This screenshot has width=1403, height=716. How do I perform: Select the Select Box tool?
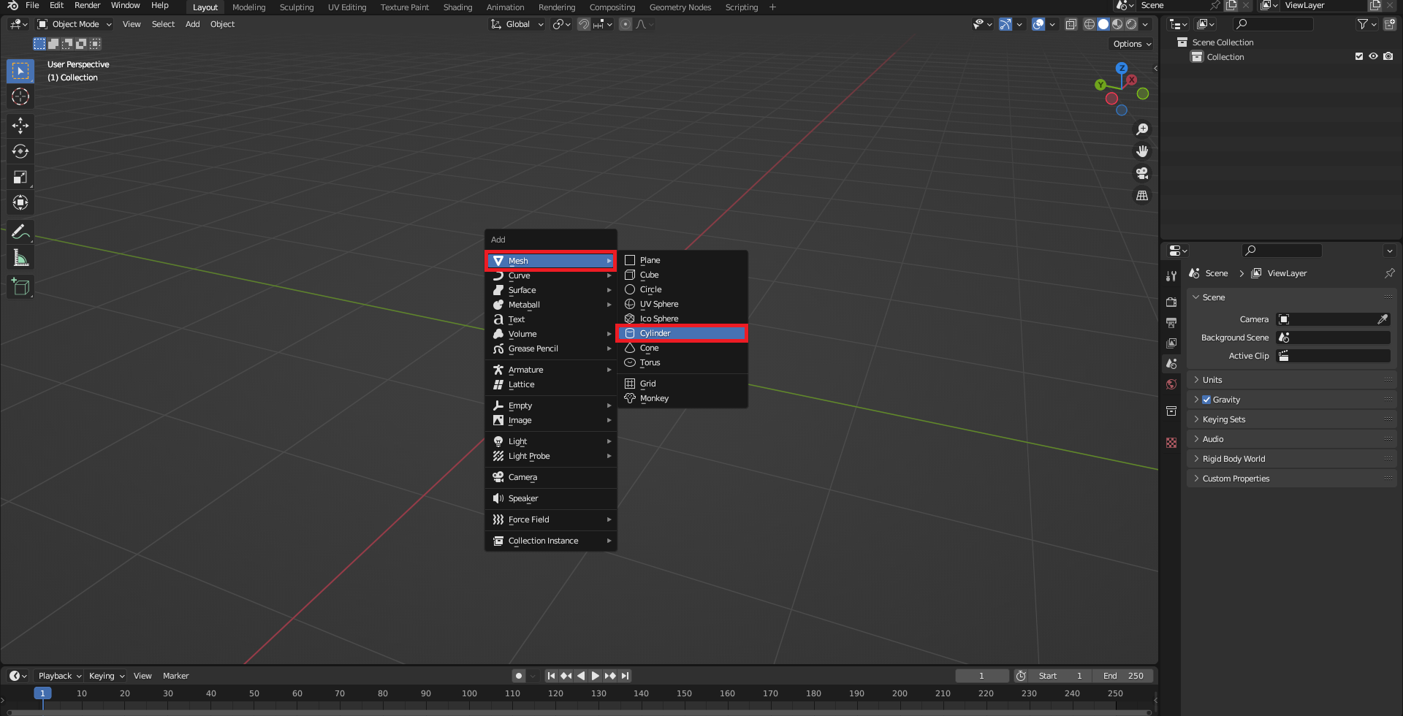coord(20,71)
